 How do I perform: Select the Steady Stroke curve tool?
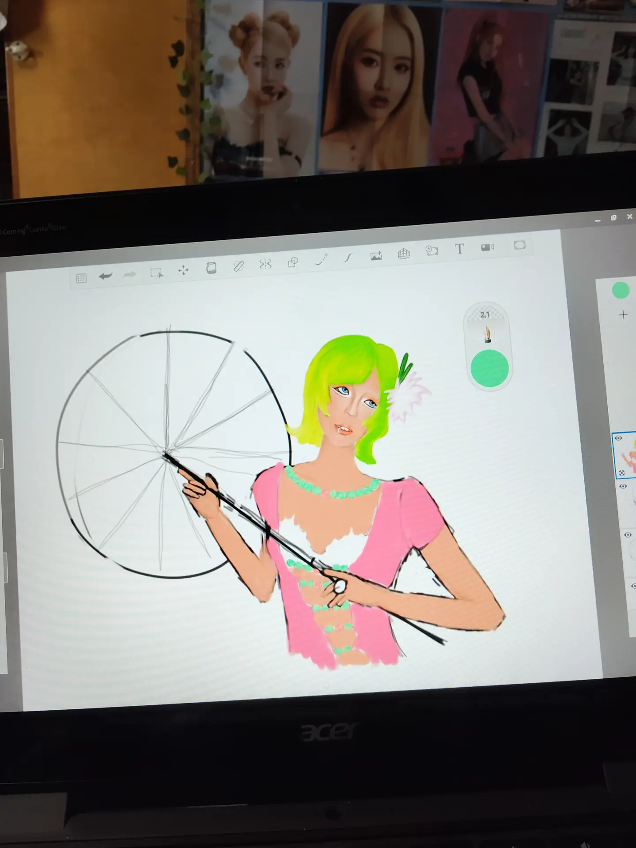pyautogui.click(x=348, y=257)
